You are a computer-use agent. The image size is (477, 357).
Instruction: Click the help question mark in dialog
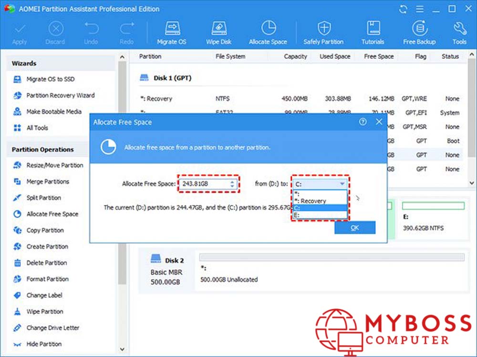(x=363, y=122)
